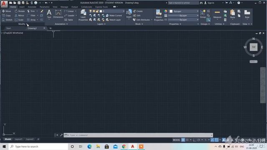267x150 pixels.
Task: Toggle object snap in status bar
Action: 217,140
